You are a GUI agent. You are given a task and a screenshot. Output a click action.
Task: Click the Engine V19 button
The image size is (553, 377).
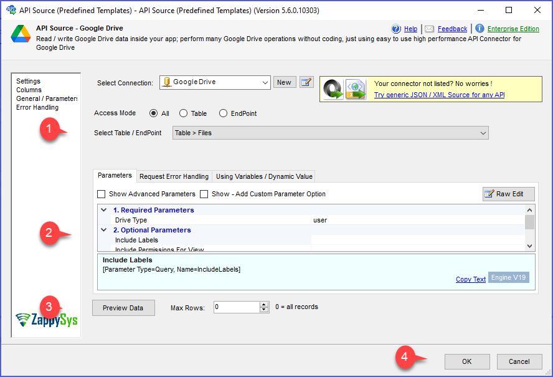pos(509,277)
